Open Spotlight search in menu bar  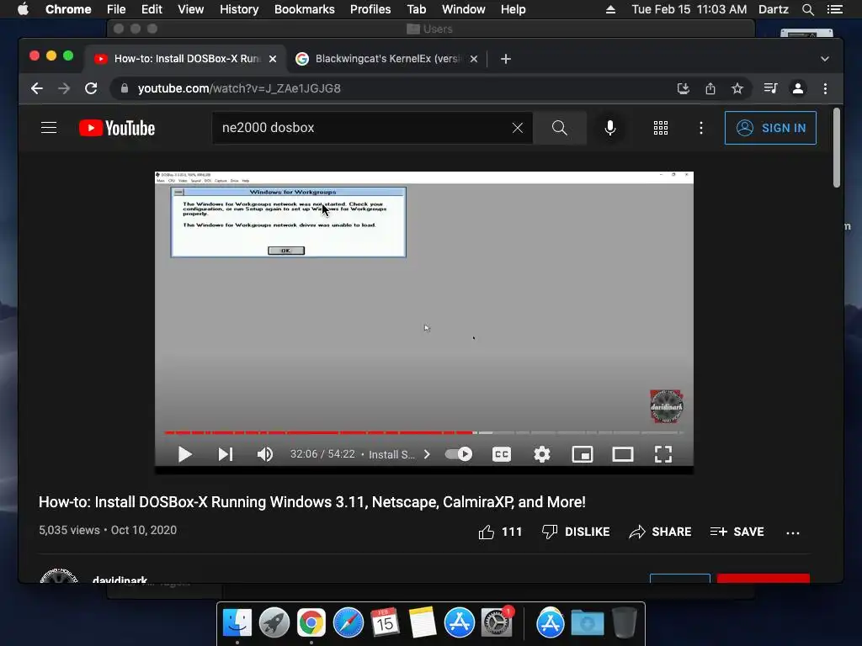point(807,9)
